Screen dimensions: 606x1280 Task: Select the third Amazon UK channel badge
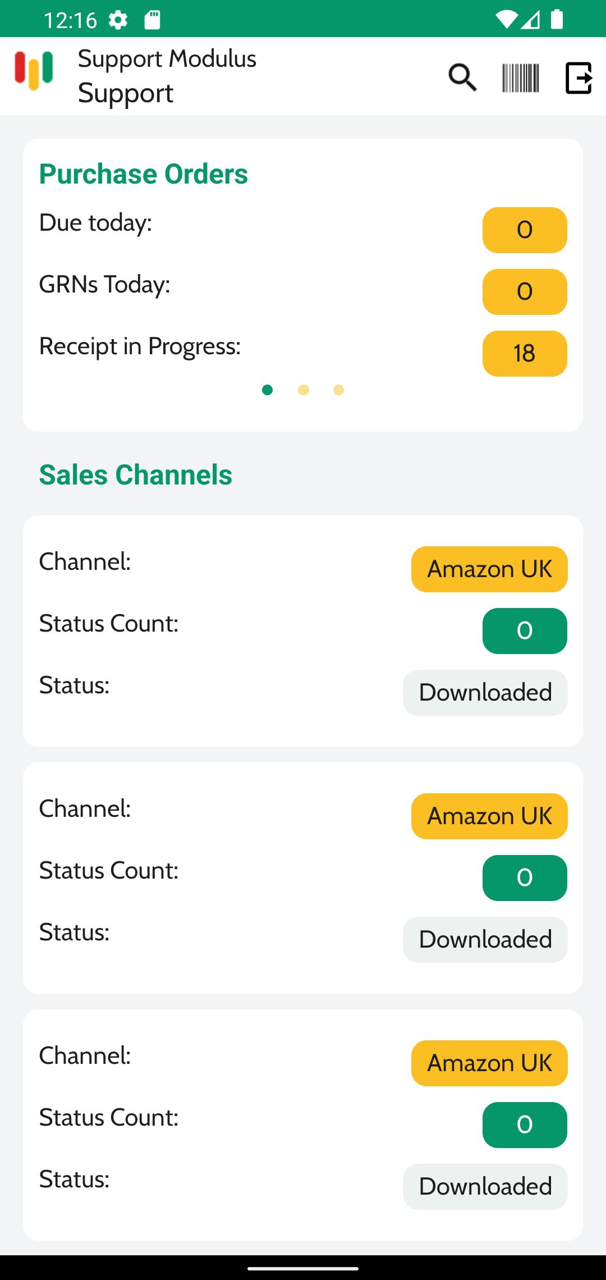[x=489, y=1063]
